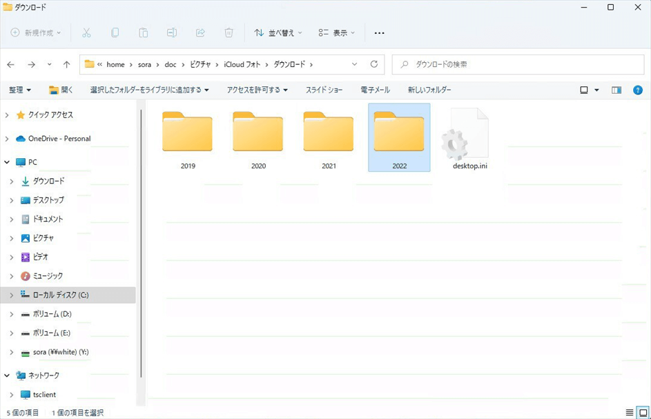Switch to details list view in status bar
The width and height of the screenshot is (651, 419).
630,412
